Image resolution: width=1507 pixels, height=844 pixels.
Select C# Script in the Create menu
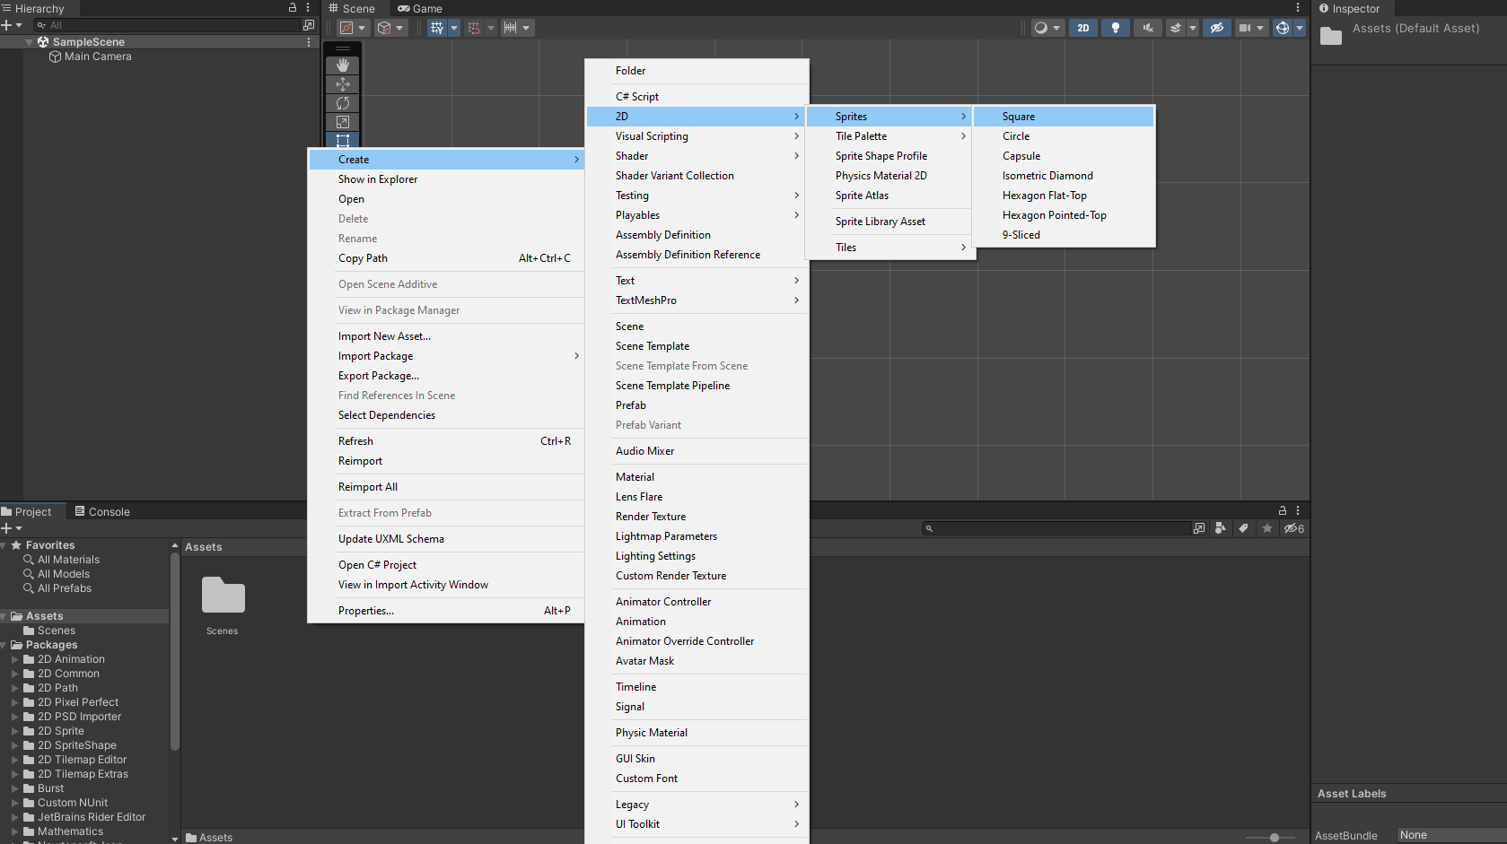pyautogui.click(x=637, y=97)
